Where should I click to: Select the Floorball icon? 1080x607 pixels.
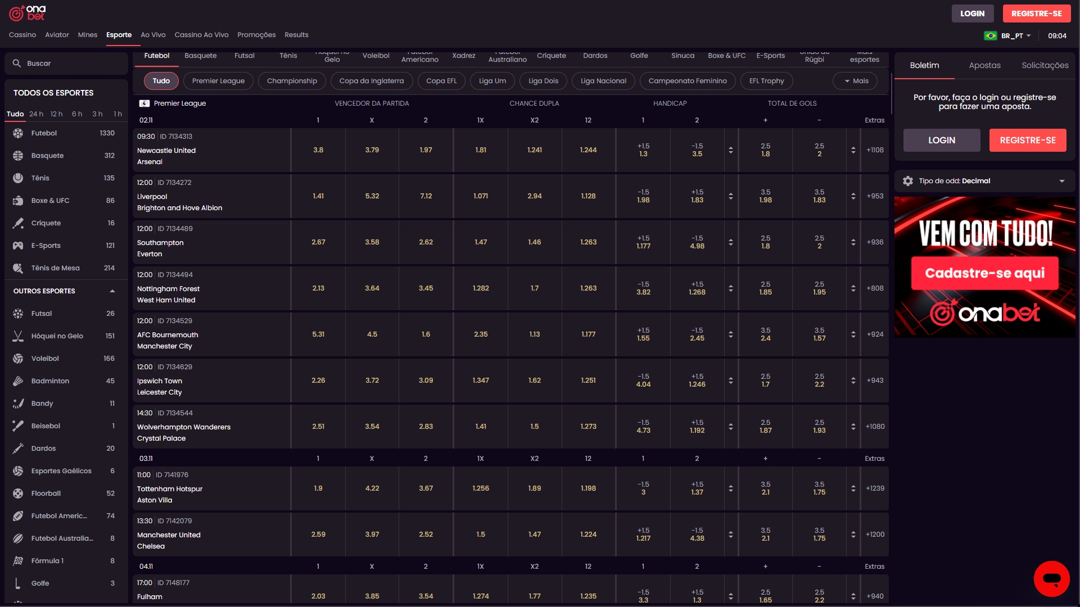(18, 493)
